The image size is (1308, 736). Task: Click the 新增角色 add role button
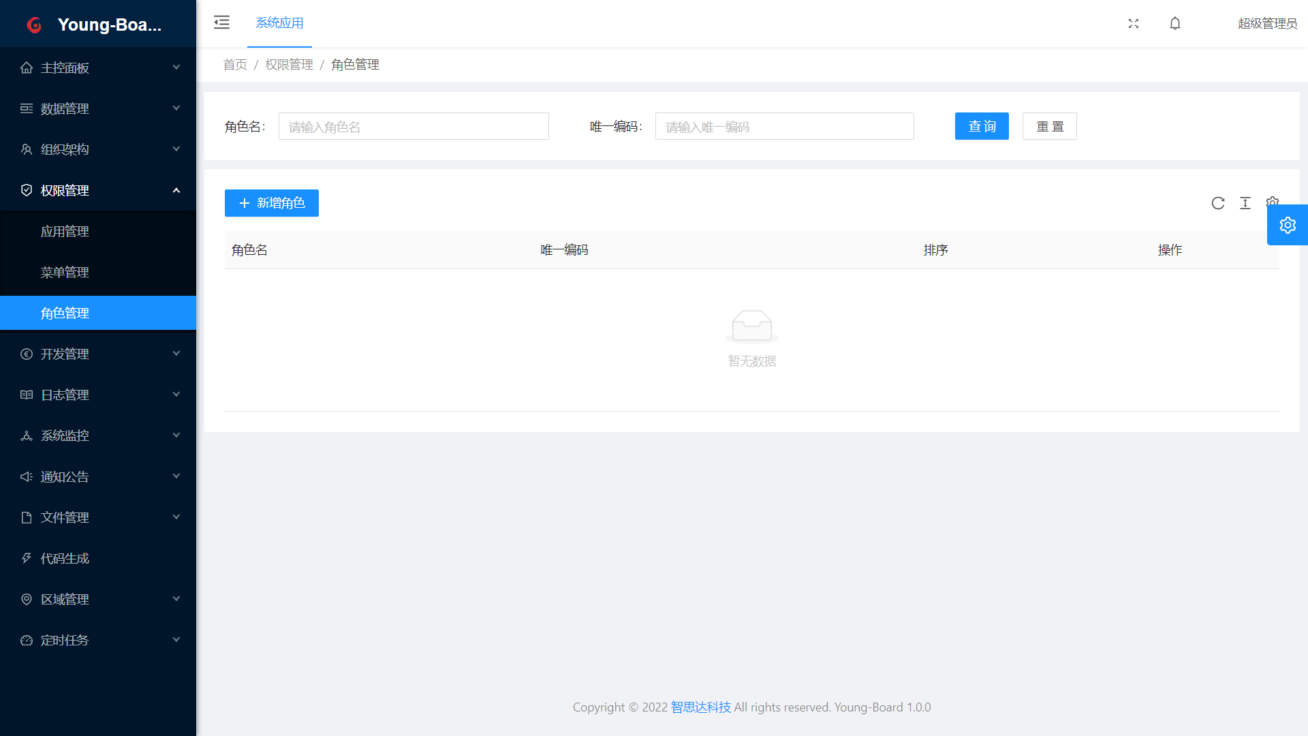[x=271, y=203]
